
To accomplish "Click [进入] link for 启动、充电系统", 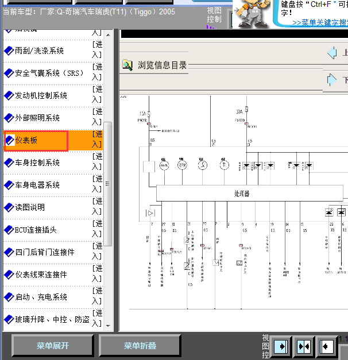I will [x=97, y=296].
